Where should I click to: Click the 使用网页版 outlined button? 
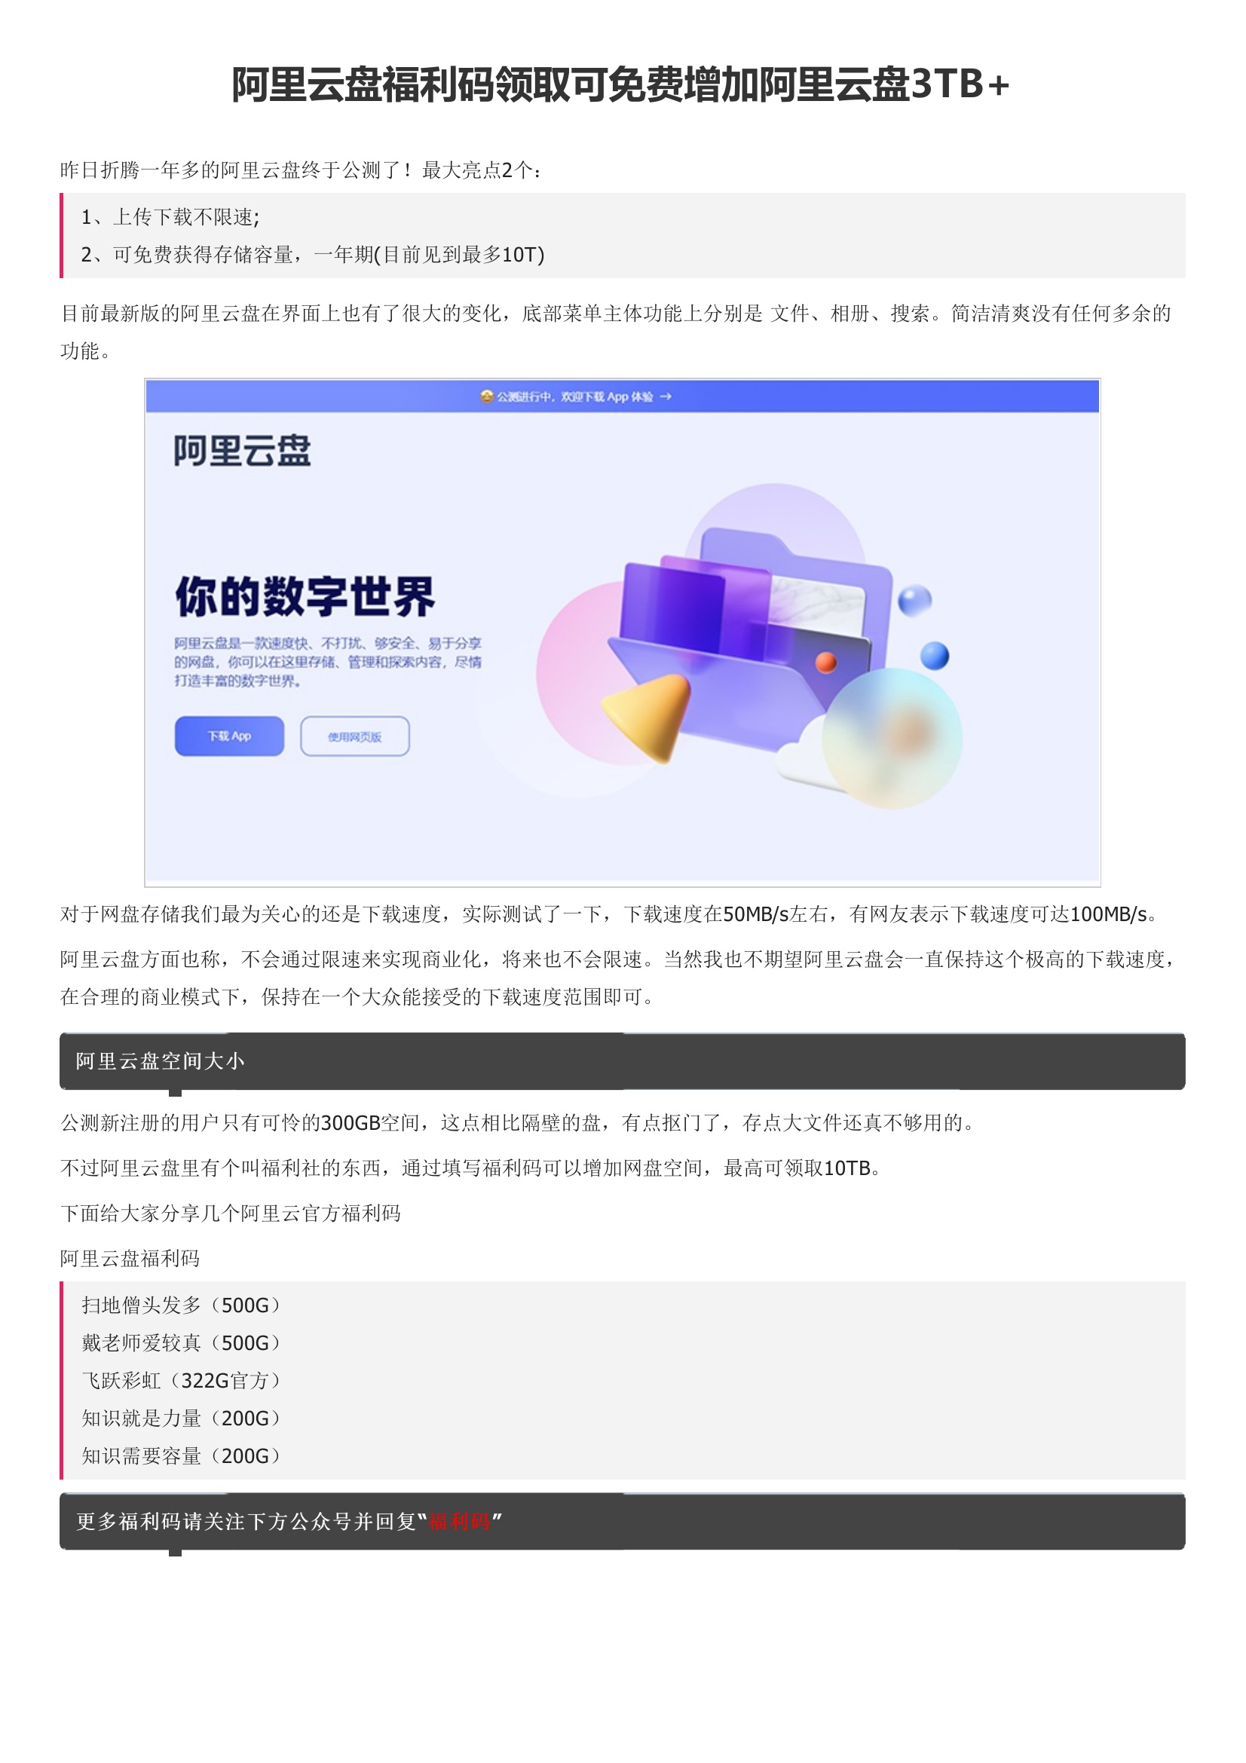tap(355, 736)
